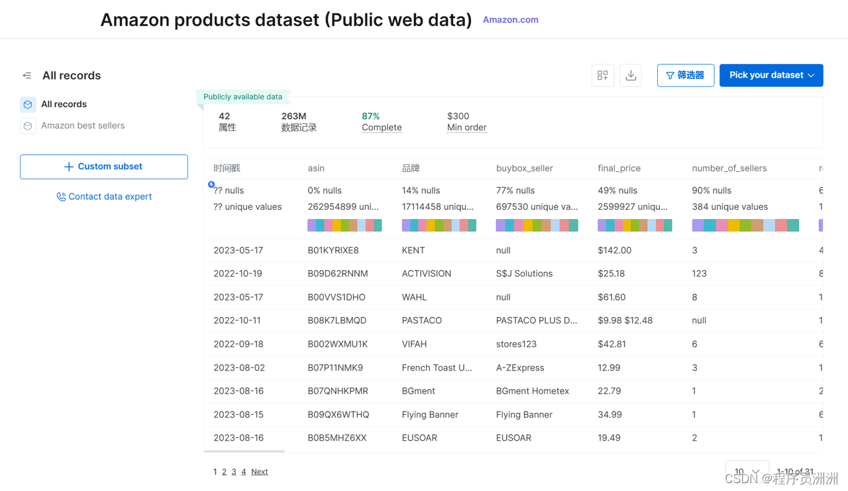Go to page 2 of results
Viewport: 848px width, 491px height.
pyautogui.click(x=224, y=472)
